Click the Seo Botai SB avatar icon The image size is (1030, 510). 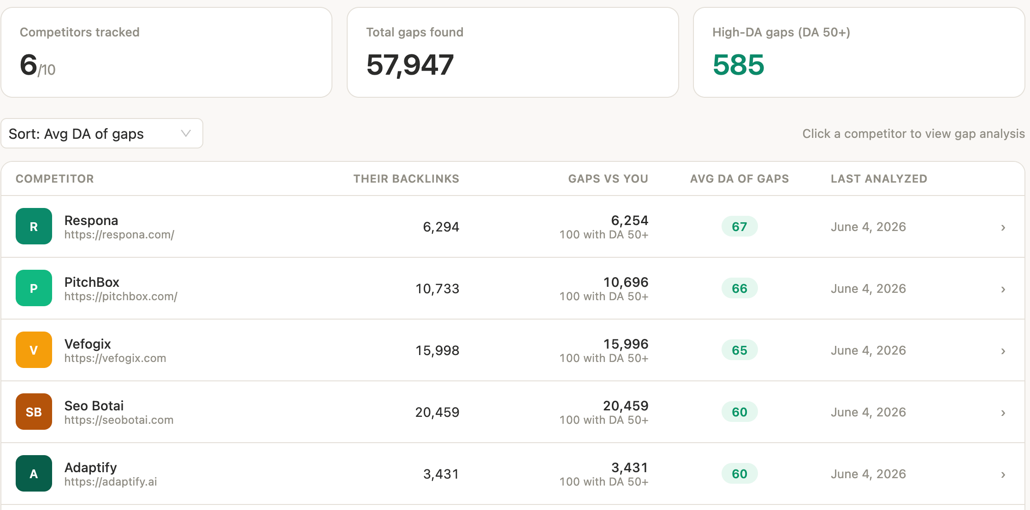34,412
